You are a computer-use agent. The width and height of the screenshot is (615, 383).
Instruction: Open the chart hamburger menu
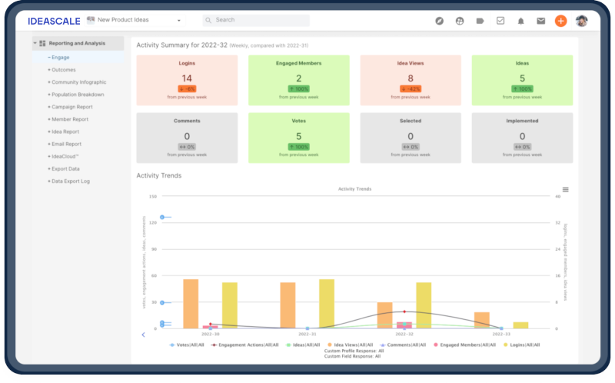point(565,189)
